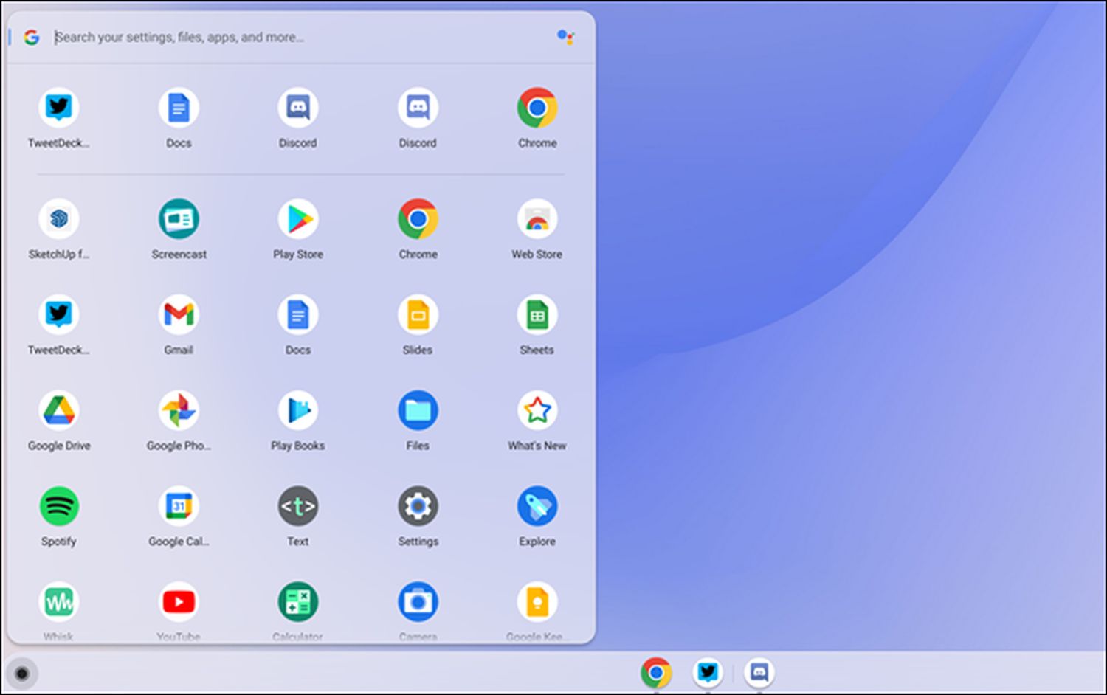This screenshot has height=695, width=1107.
Task: Launch Google Drive
Action: [59, 412]
